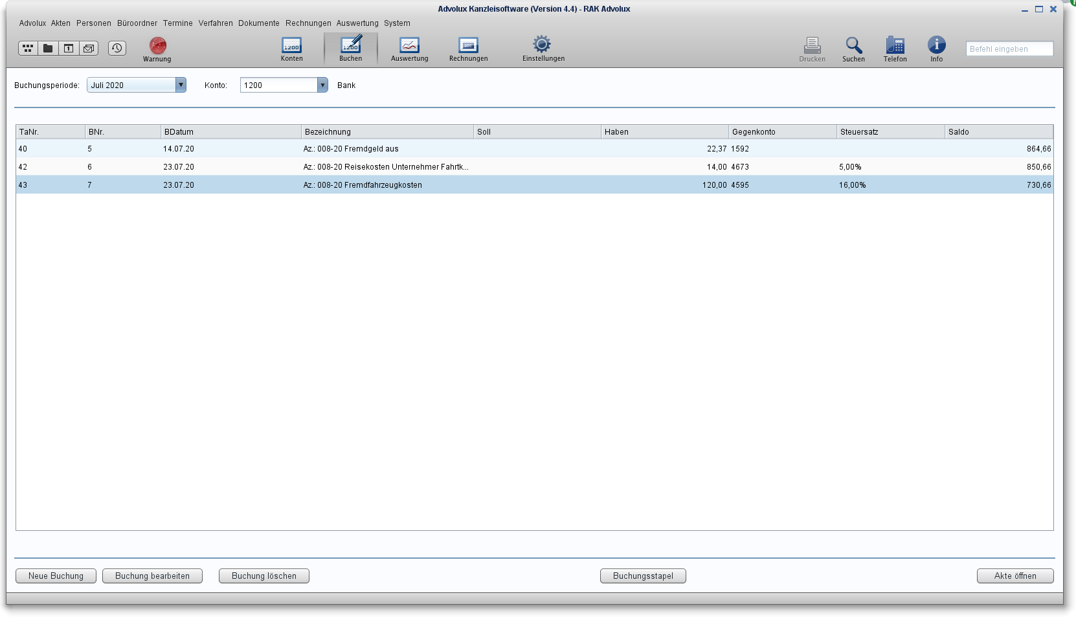This screenshot has height=617, width=1076.
Task: Open the Termine menu
Action: click(x=178, y=23)
